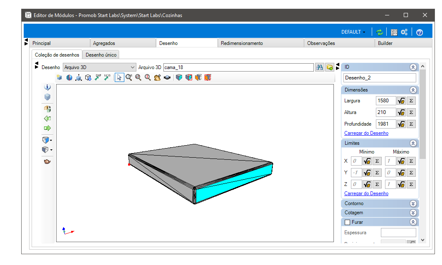Open help with the question mark icon
The width and height of the screenshot is (442, 265).
[x=420, y=32]
